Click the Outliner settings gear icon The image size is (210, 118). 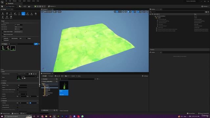(x=208, y=12)
